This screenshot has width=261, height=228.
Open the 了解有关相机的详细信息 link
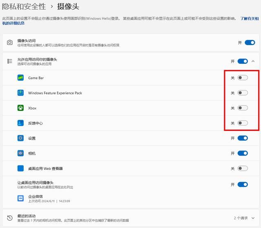click(249, 19)
